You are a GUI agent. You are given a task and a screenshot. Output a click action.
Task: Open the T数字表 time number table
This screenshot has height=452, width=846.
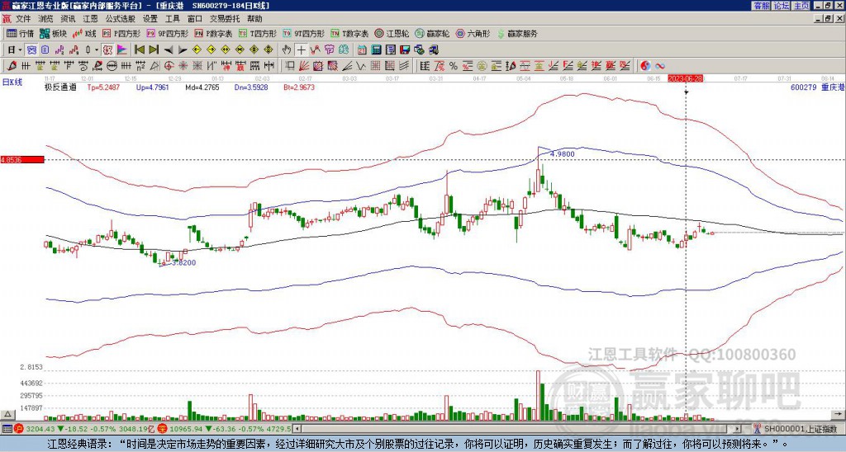coord(349,33)
